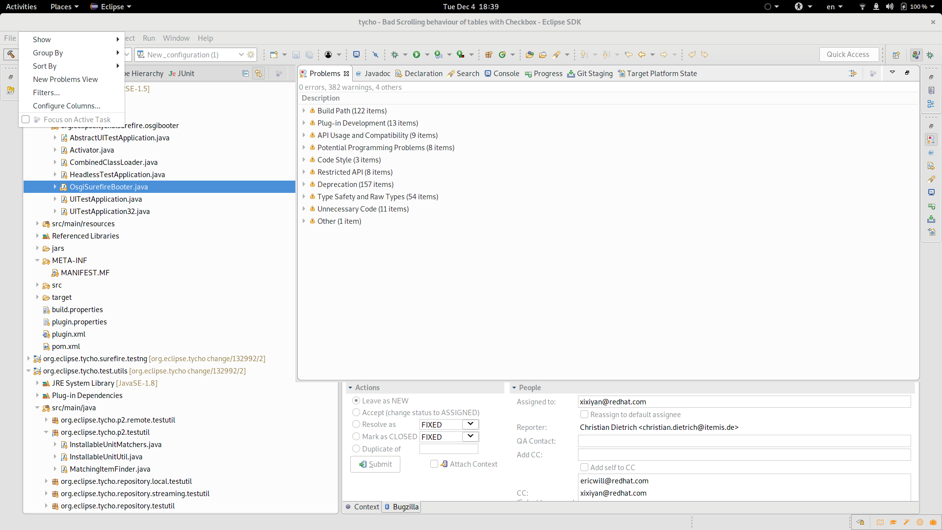Viewport: 942px width, 530px height.
Task: Collapse the META-INF folder
Action: [x=37, y=261]
